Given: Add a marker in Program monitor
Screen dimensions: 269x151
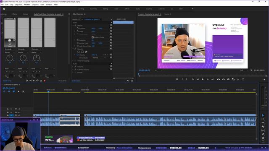Looking at the screenshot, I should pos(177,79).
